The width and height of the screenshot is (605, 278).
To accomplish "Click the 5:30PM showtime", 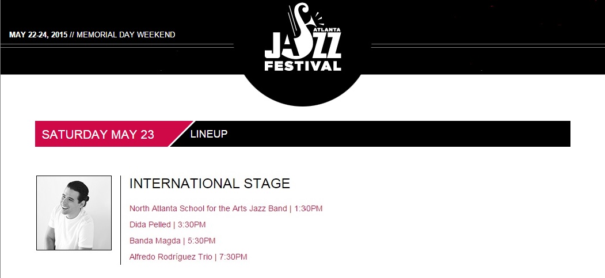I will point(201,241).
